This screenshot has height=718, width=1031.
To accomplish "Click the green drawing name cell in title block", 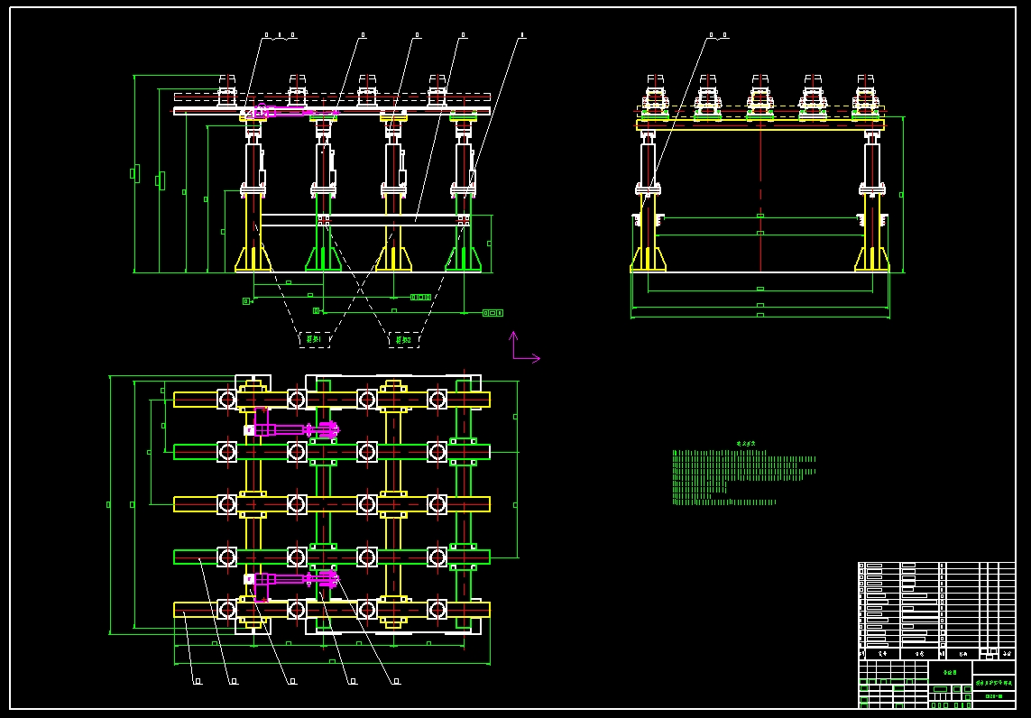I will click(x=993, y=683).
